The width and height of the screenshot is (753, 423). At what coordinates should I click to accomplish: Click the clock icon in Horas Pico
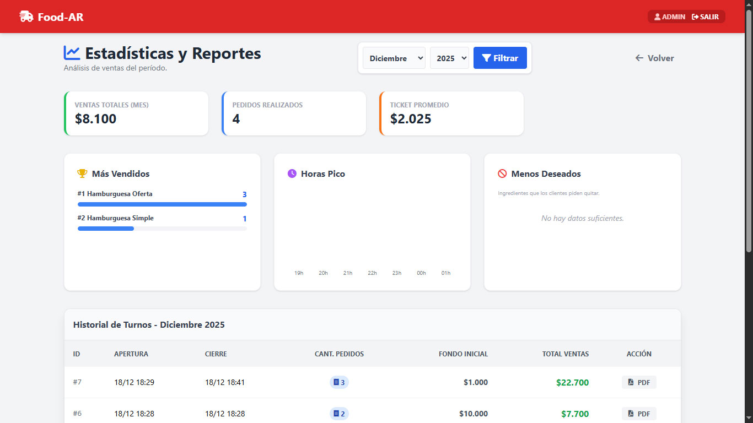(x=292, y=173)
